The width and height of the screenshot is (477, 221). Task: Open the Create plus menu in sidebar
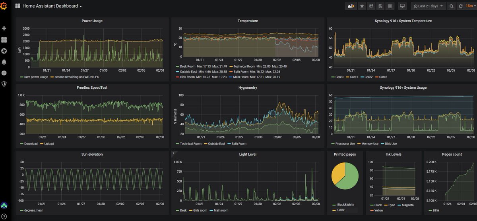click(x=4, y=29)
